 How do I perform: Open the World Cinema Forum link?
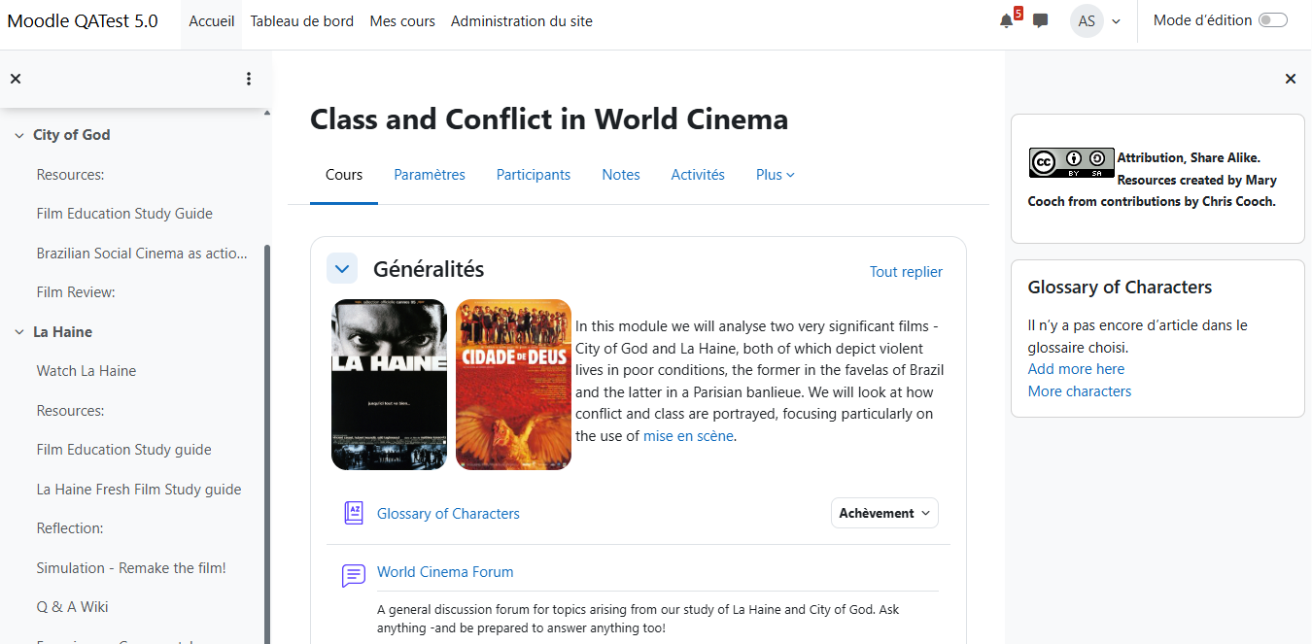445,572
